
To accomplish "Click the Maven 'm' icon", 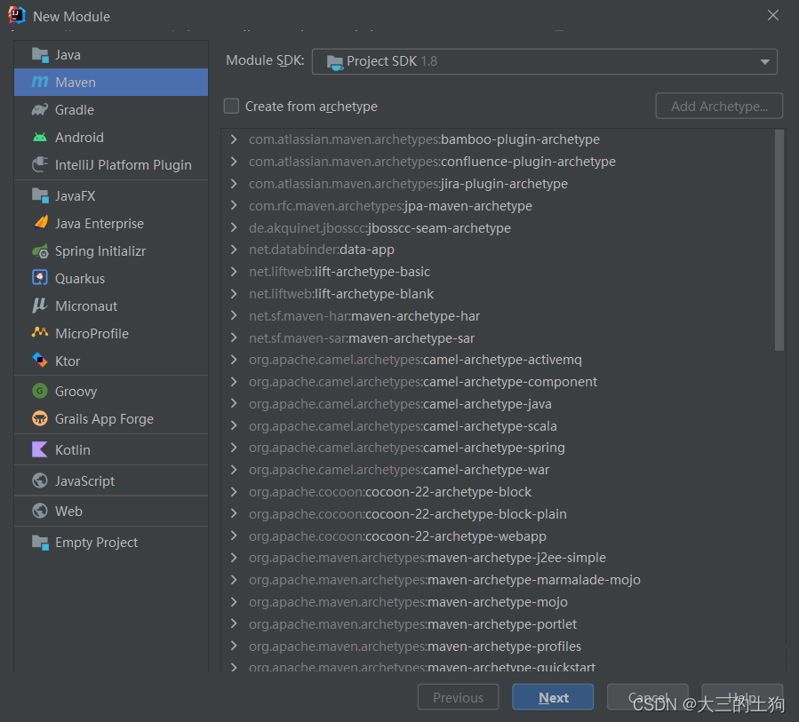I will pyautogui.click(x=40, y=82).
